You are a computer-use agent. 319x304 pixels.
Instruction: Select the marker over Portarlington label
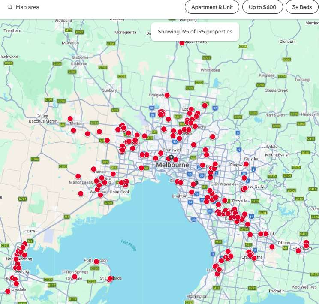[96, 262]
